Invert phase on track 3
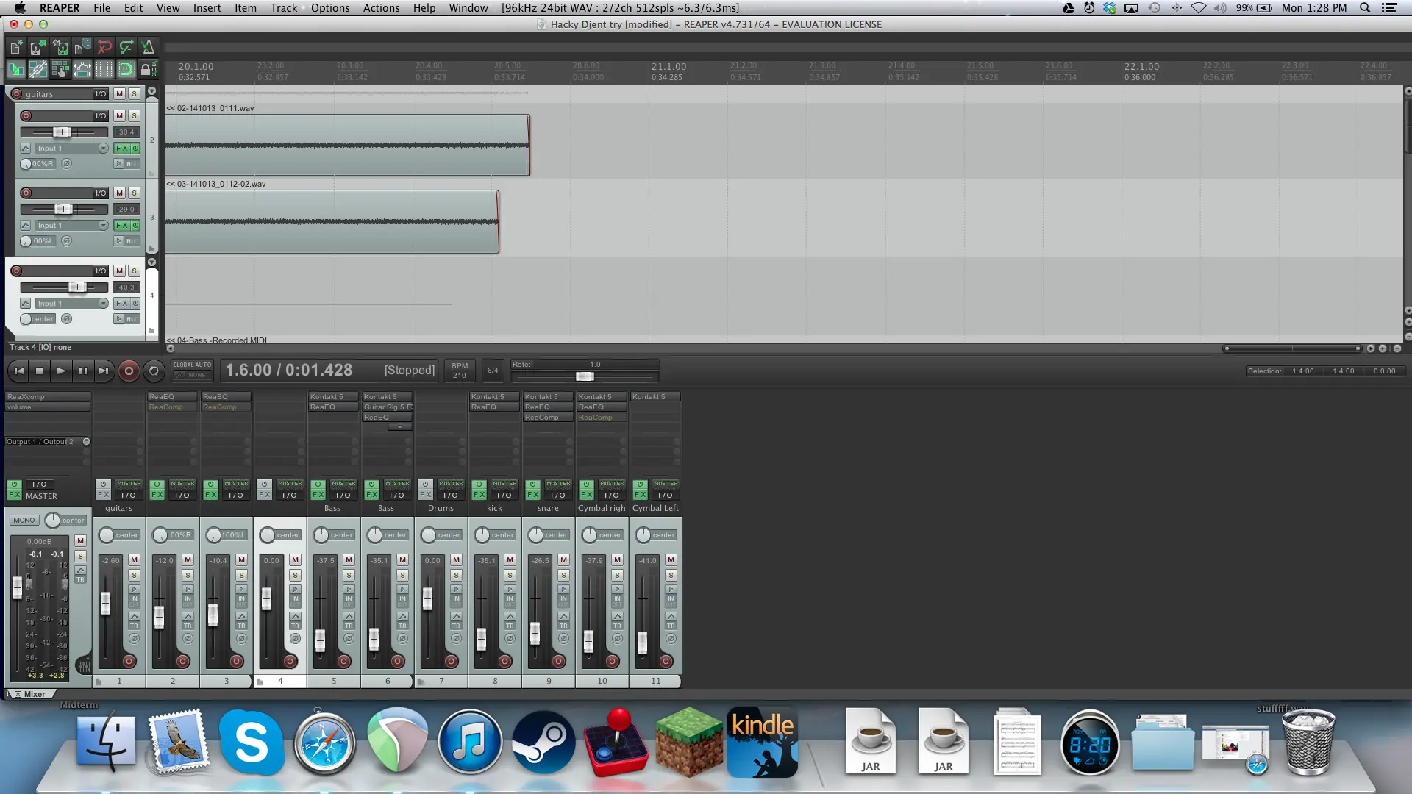1412x794 pixels. click(66, 241)
